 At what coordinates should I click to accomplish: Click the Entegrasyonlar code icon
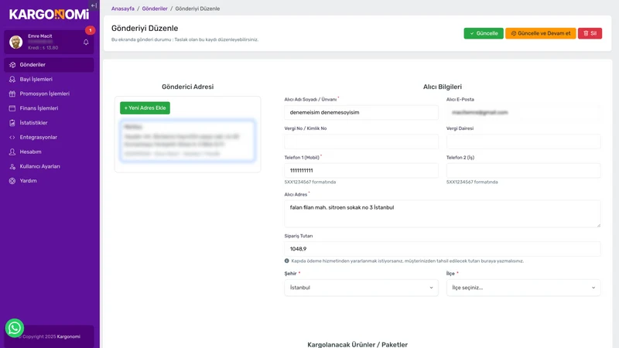click(x=12, y=138)
